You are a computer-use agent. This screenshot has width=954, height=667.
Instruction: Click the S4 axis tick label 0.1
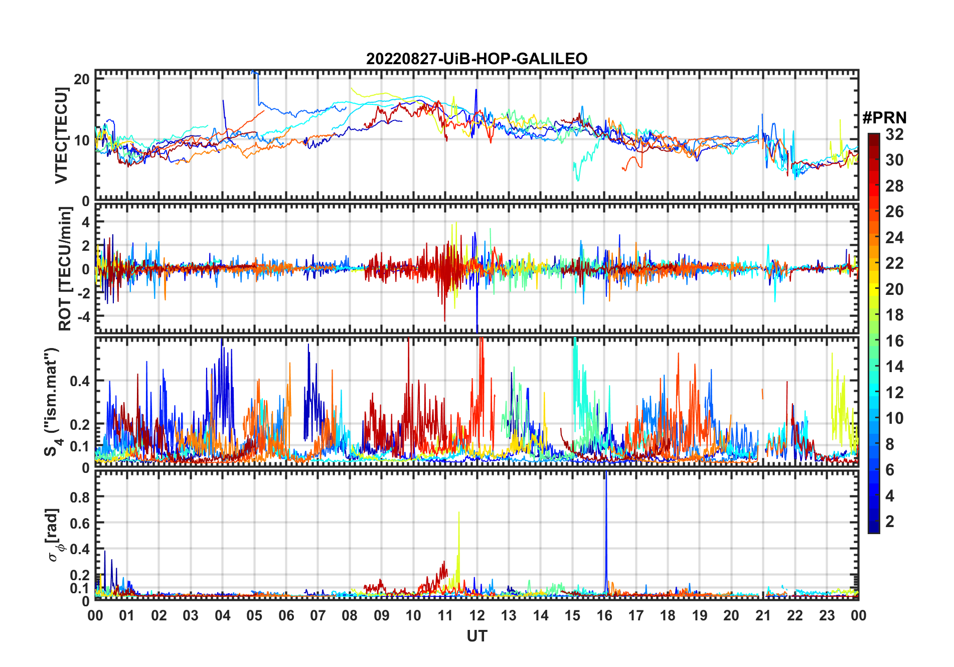(x=80, y=446)
